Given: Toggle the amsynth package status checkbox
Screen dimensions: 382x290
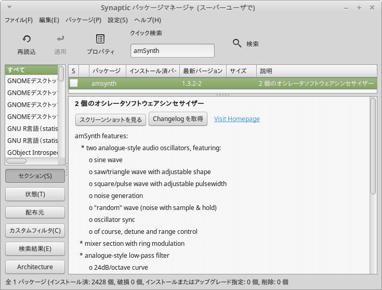Looking at the screenshot, I should coord(74,83).
